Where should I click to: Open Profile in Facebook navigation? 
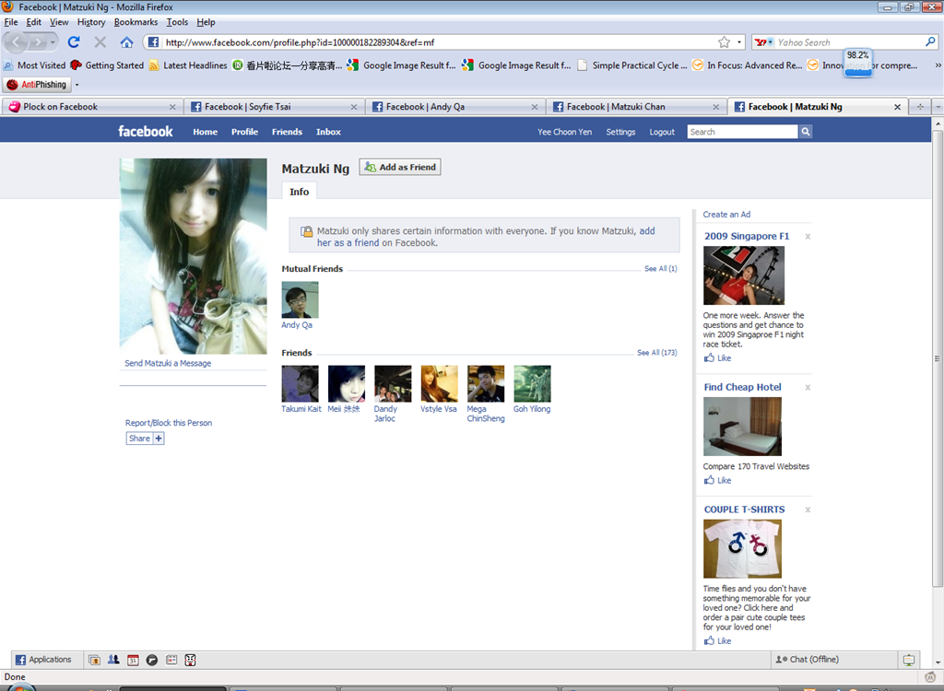pos(244,132)
